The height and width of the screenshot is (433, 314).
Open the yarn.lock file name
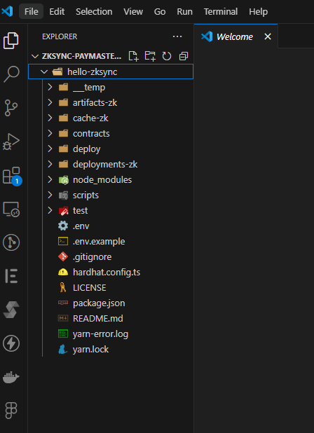(90, 350)
